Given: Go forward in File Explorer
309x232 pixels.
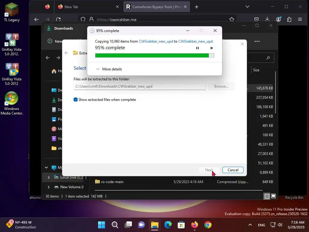Looking at the screenshot, I should [58, 58].
